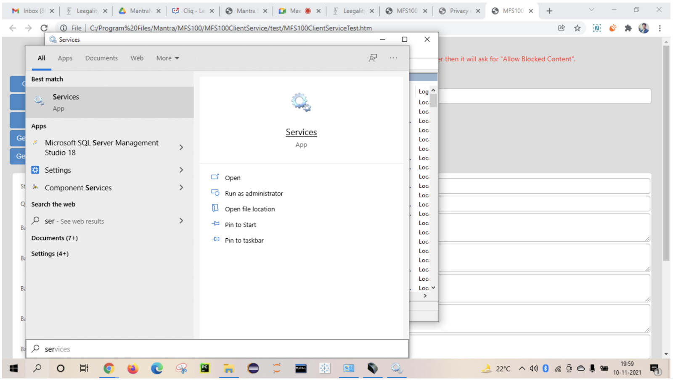Click taskbar search magnifier icon

click(x=37, y=369)
